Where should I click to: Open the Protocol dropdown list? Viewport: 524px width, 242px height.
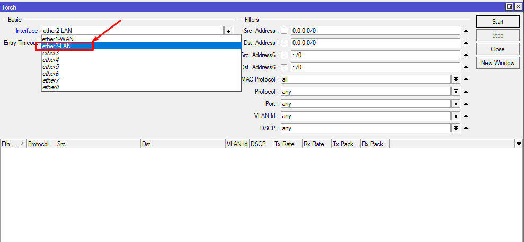coord(456,92)
